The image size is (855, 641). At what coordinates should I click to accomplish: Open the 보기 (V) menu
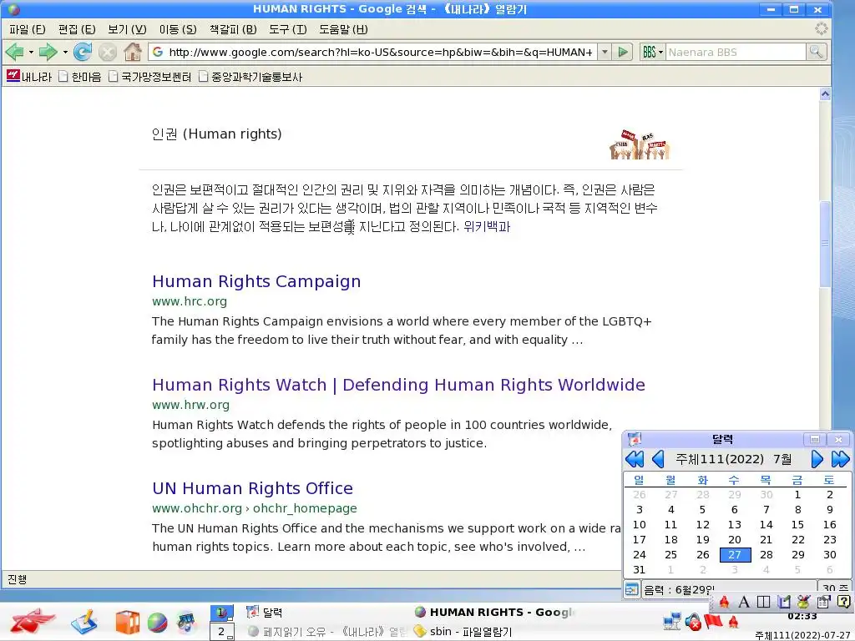127,29
